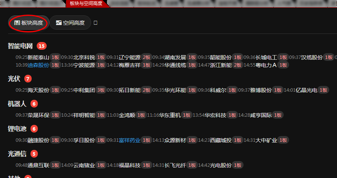
Task: Click the 3板 badge after 中利集团
Action: (101, 90)
